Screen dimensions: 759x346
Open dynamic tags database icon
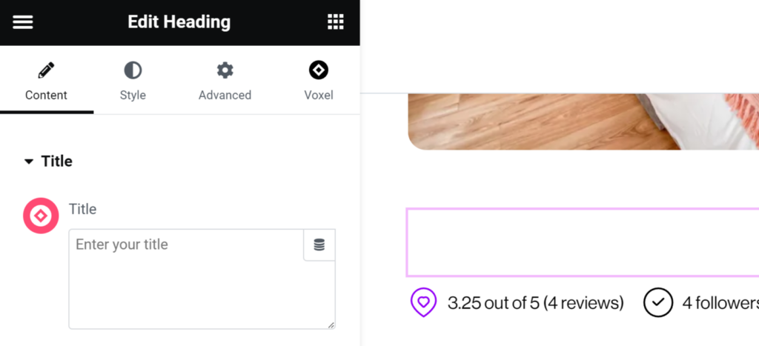point(319,245)
